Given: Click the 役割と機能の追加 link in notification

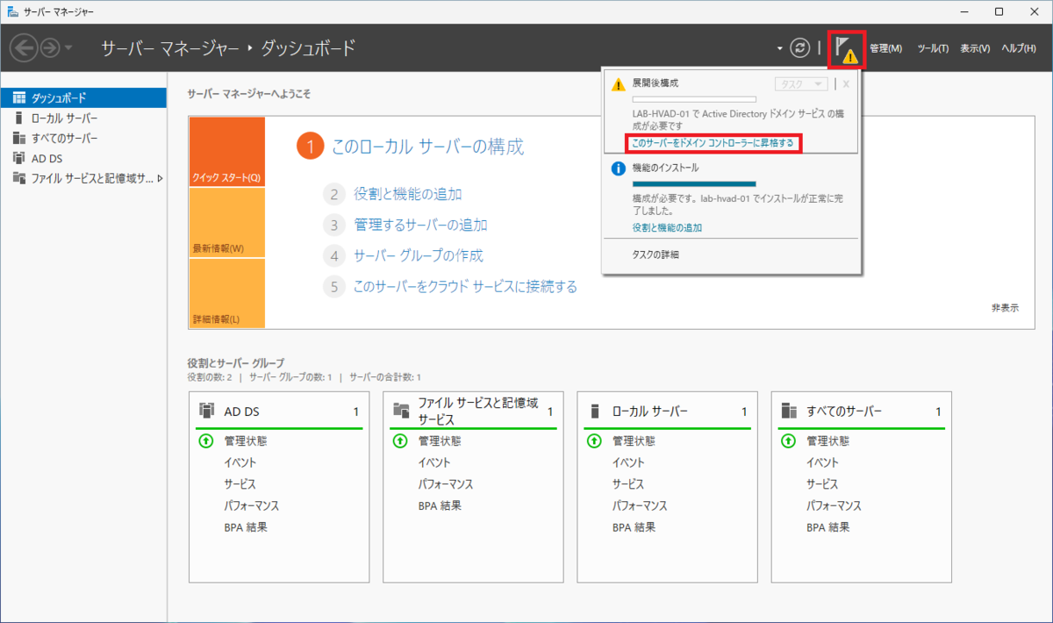Looking at the screenshot, I should 667,227.
